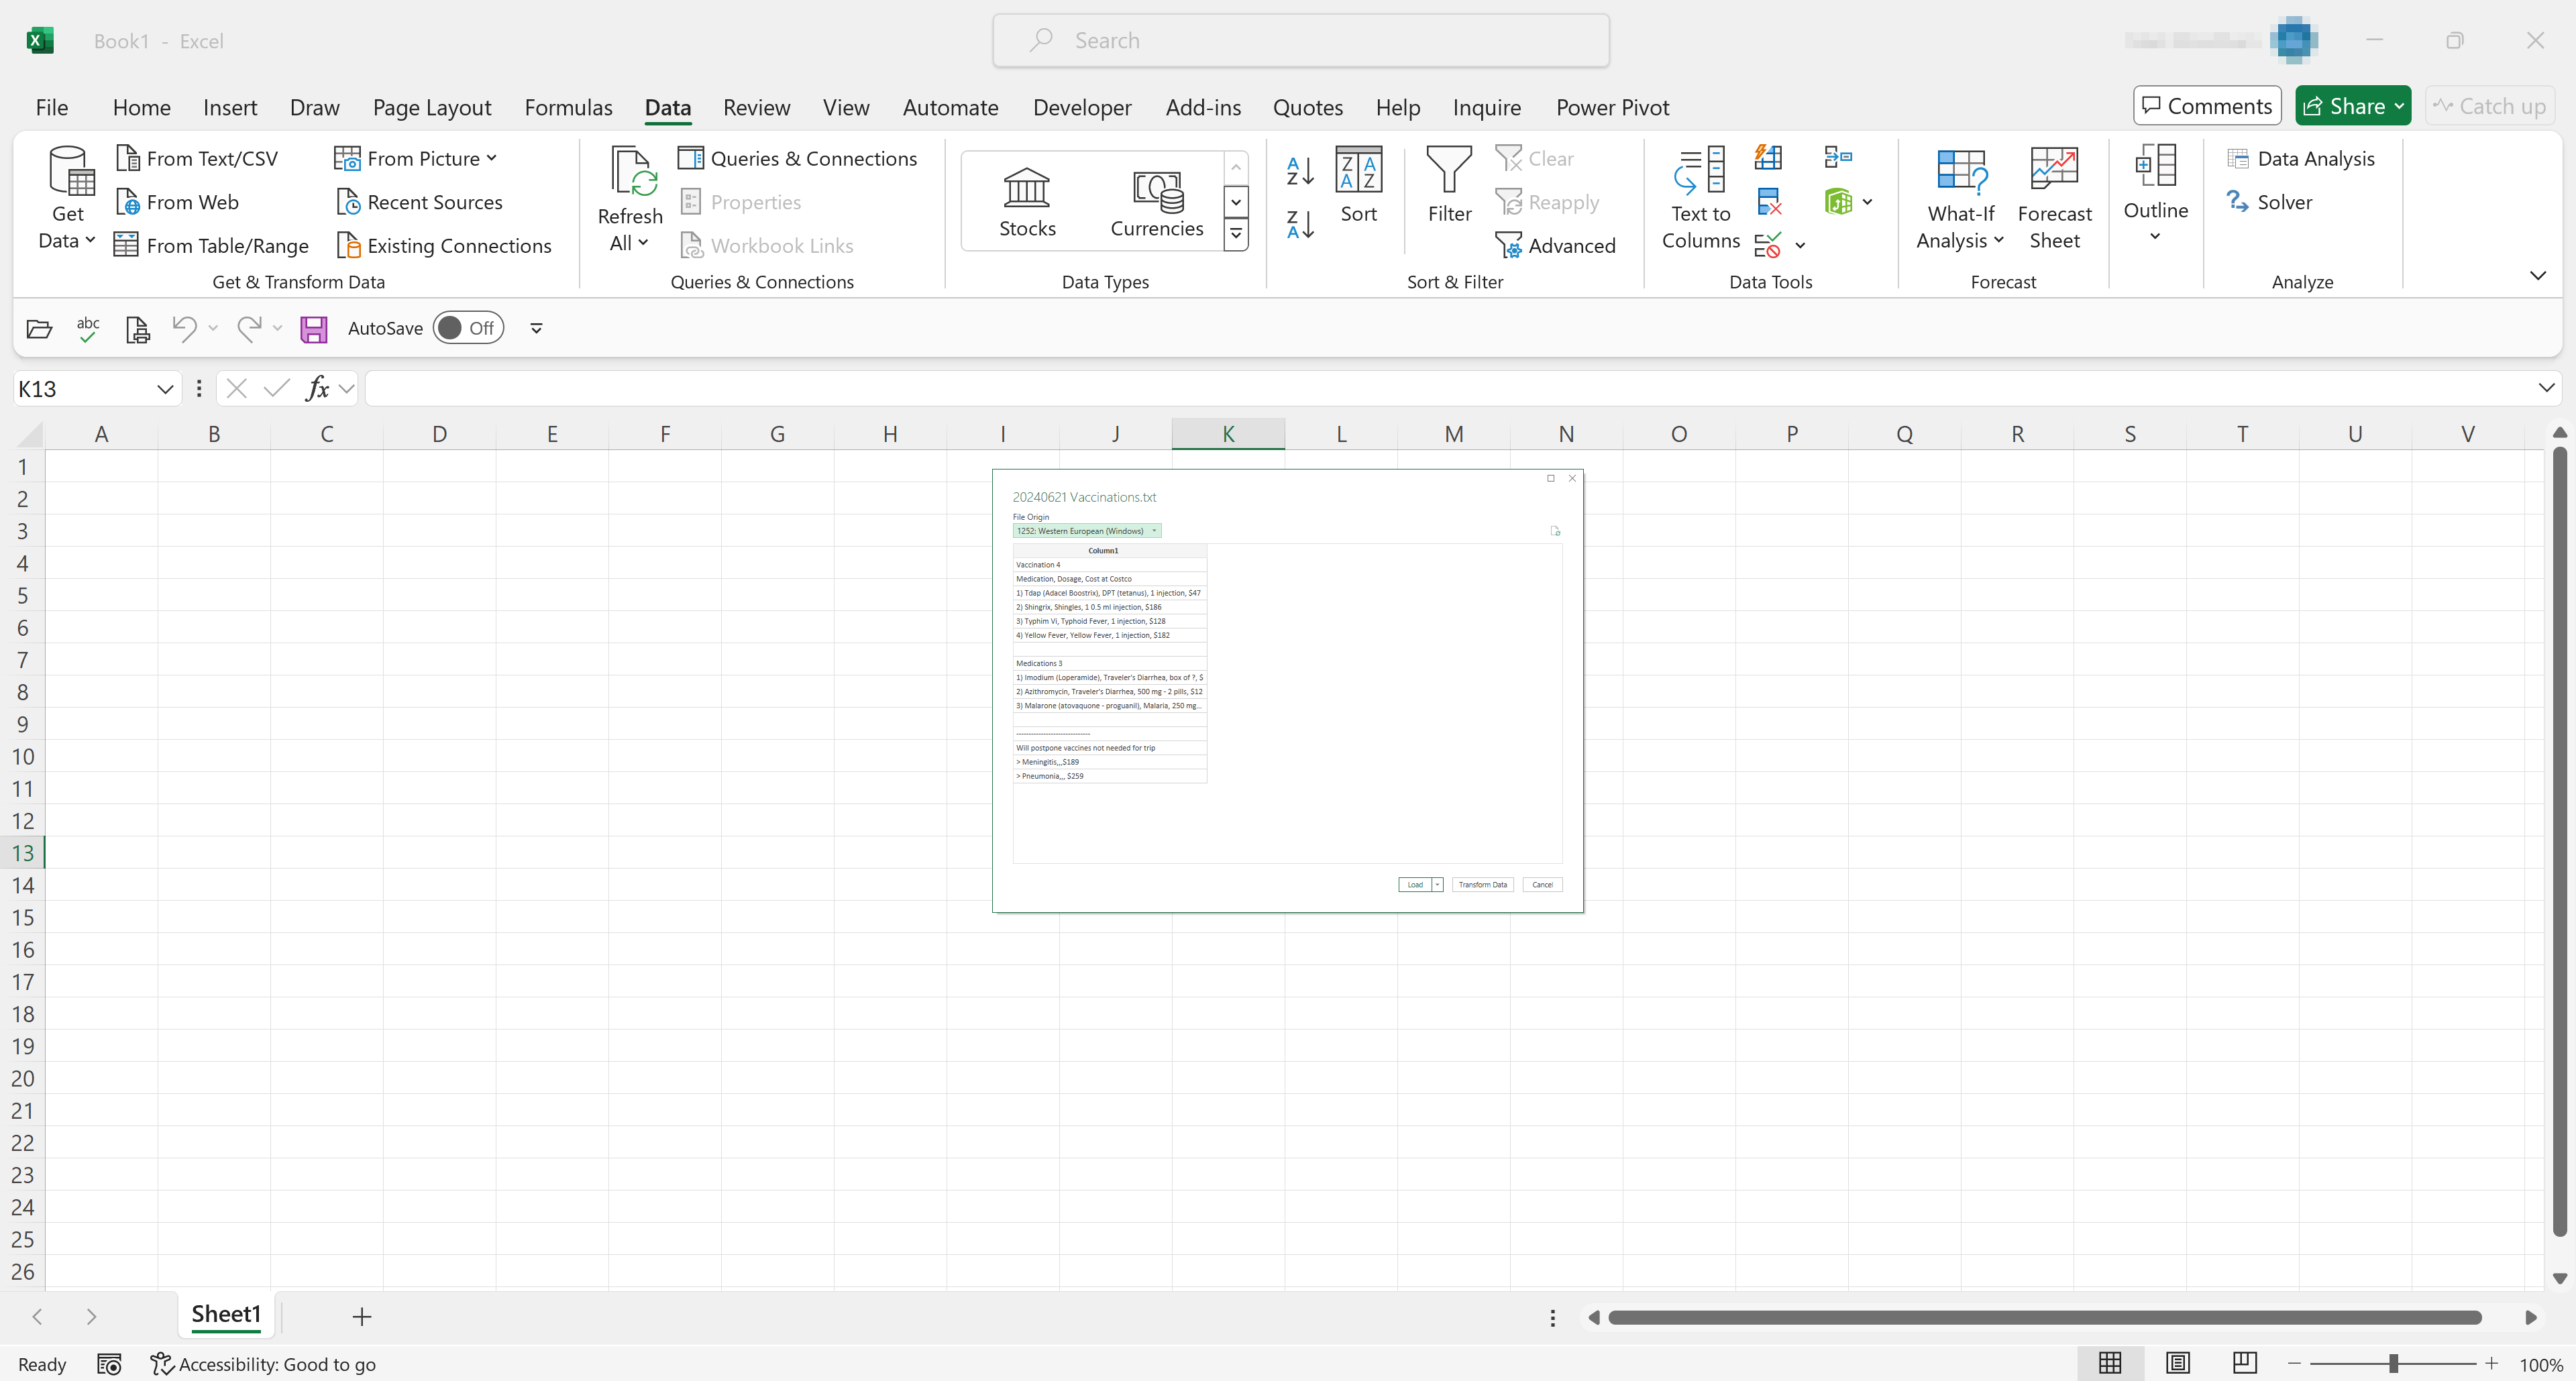Click the purple Save icon in quick access toolbar

[x=314, y=329]
